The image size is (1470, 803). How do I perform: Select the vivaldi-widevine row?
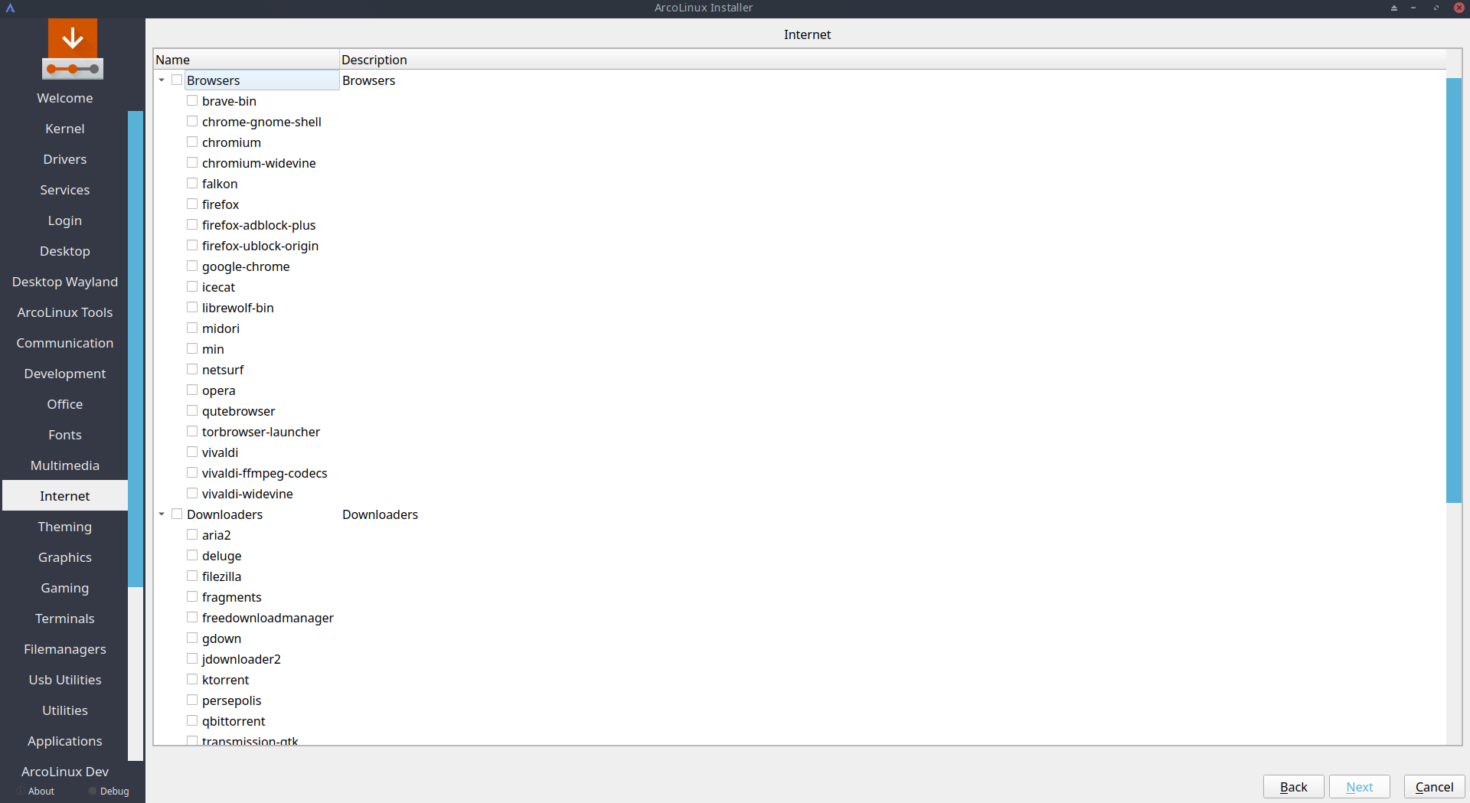pyautogui.click(x=247, y=494)
